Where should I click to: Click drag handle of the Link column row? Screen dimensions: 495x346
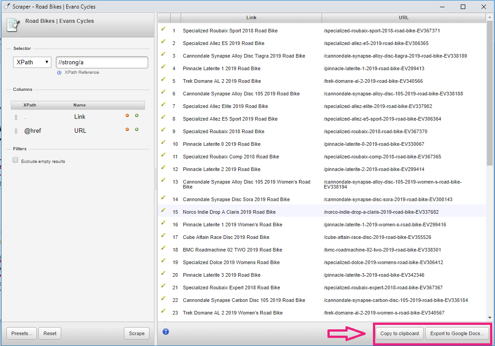click(16, 117)
